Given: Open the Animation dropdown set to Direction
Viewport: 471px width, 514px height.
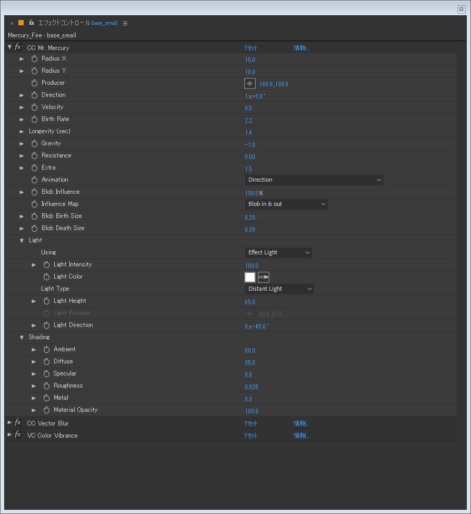Looking at the screenshot, I should coord(314,180).
